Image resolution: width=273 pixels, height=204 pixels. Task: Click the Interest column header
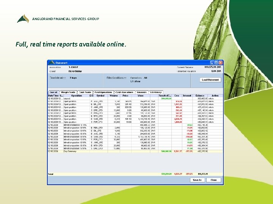tap(187, 96)
